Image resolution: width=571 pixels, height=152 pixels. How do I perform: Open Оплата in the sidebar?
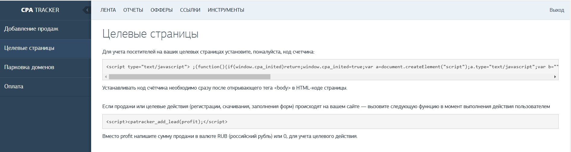click(x=46, y=87)
